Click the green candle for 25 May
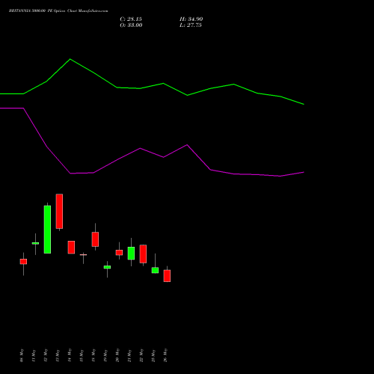The image size is (374, 374). pyautogui.click(x=155, y=270)
